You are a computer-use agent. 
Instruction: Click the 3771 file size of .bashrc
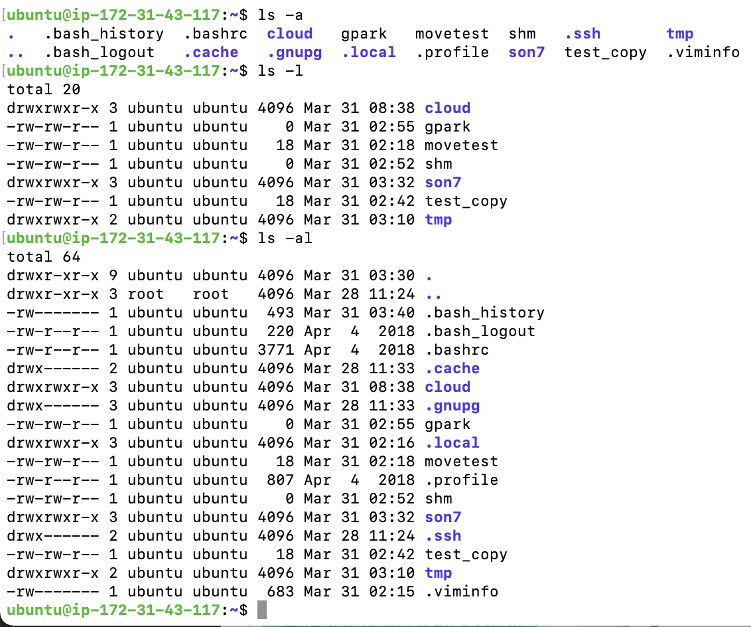[x=275, y=349]
